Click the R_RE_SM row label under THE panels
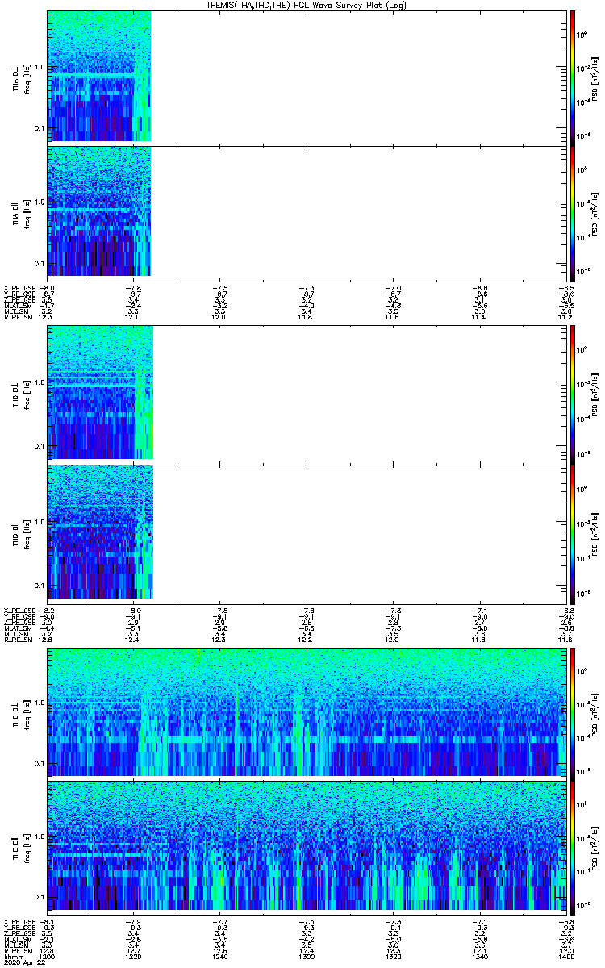The height and width of the screenshot is (968, 605). point(18,951)
